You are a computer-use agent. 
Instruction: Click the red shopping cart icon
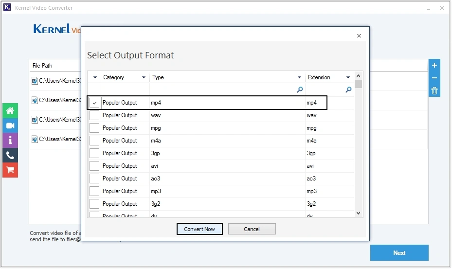pos(10,170)
